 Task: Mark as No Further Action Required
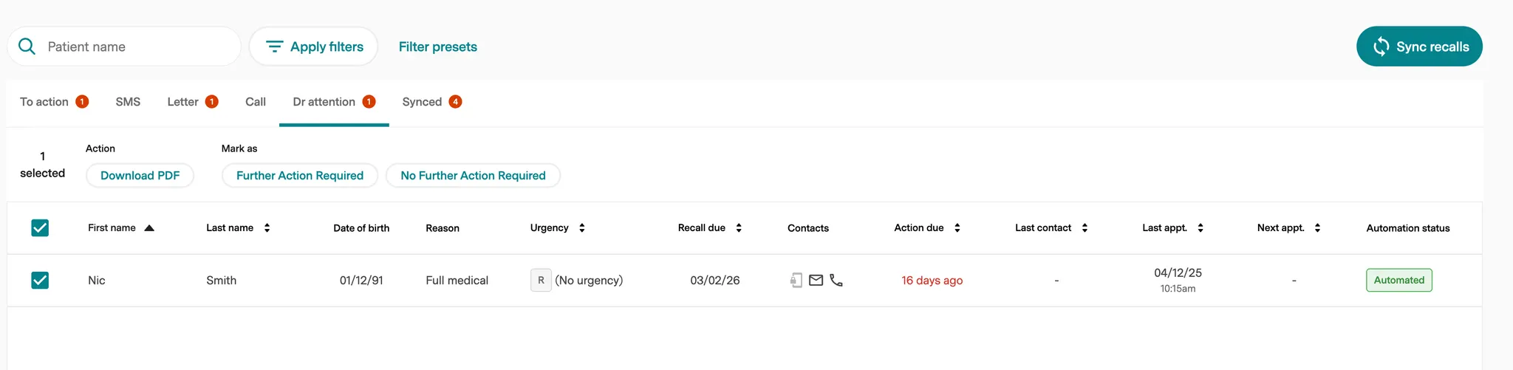[473, 176]
